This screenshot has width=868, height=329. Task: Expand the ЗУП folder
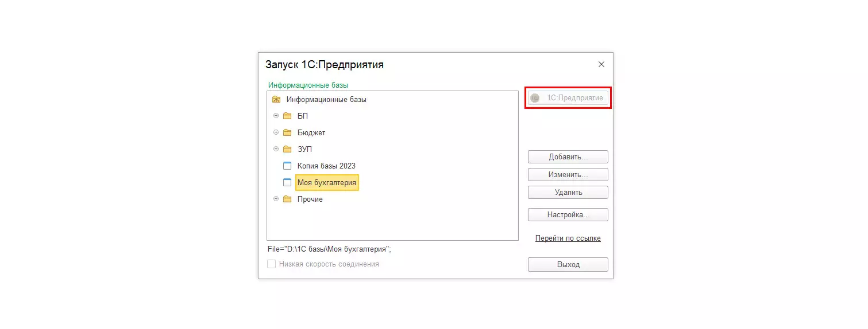276,148
